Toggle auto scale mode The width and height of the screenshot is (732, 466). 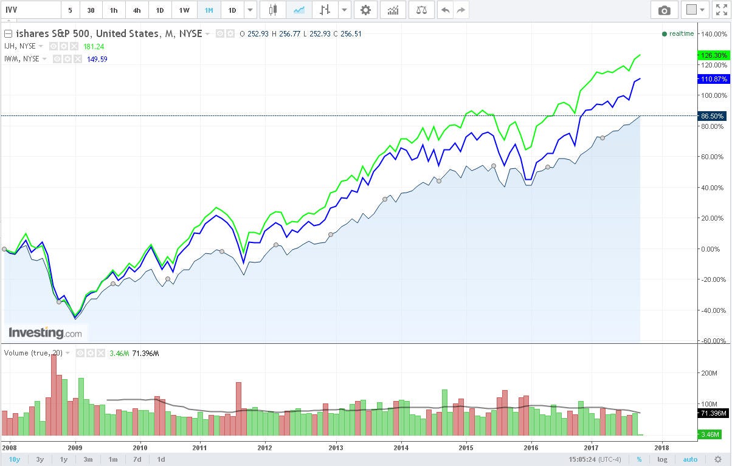click(690, 459)
